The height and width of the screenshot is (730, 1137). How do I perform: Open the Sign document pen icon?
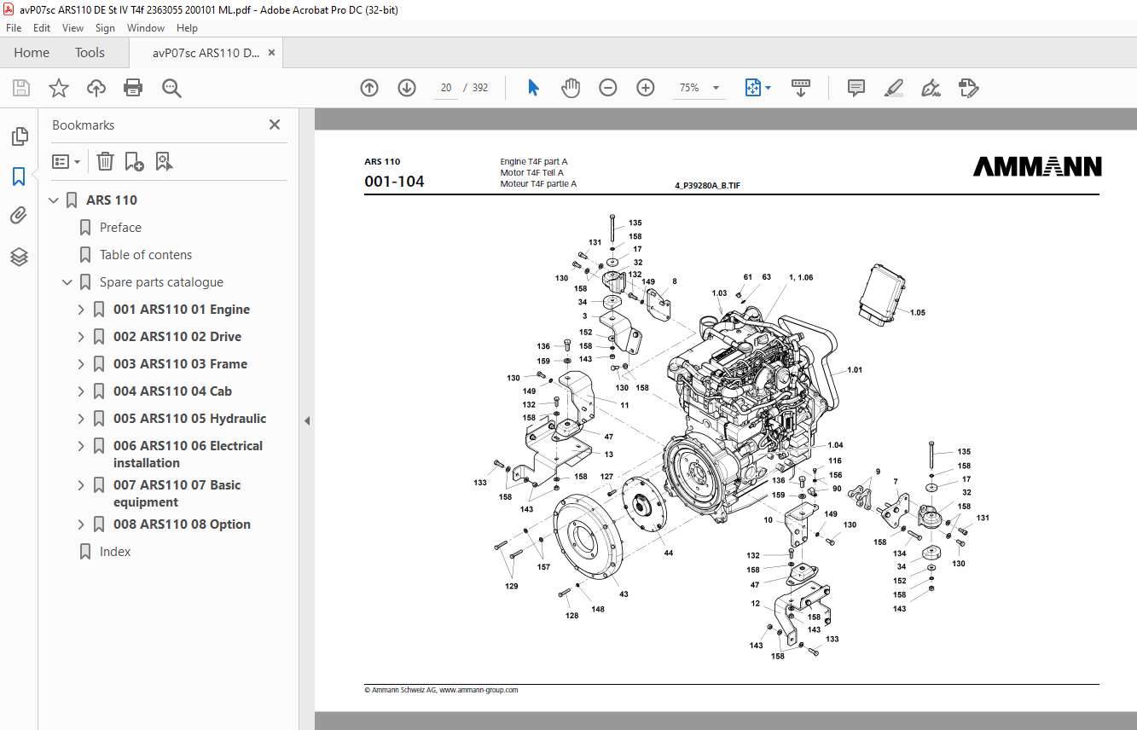coord(931,88)
